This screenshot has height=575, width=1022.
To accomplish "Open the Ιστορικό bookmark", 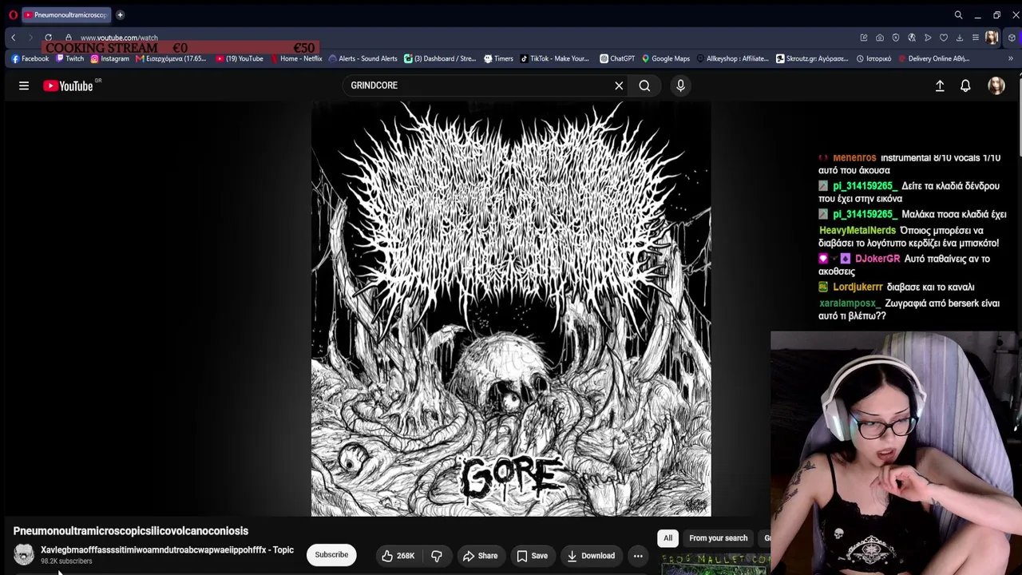I will click(x=873, y=58).
